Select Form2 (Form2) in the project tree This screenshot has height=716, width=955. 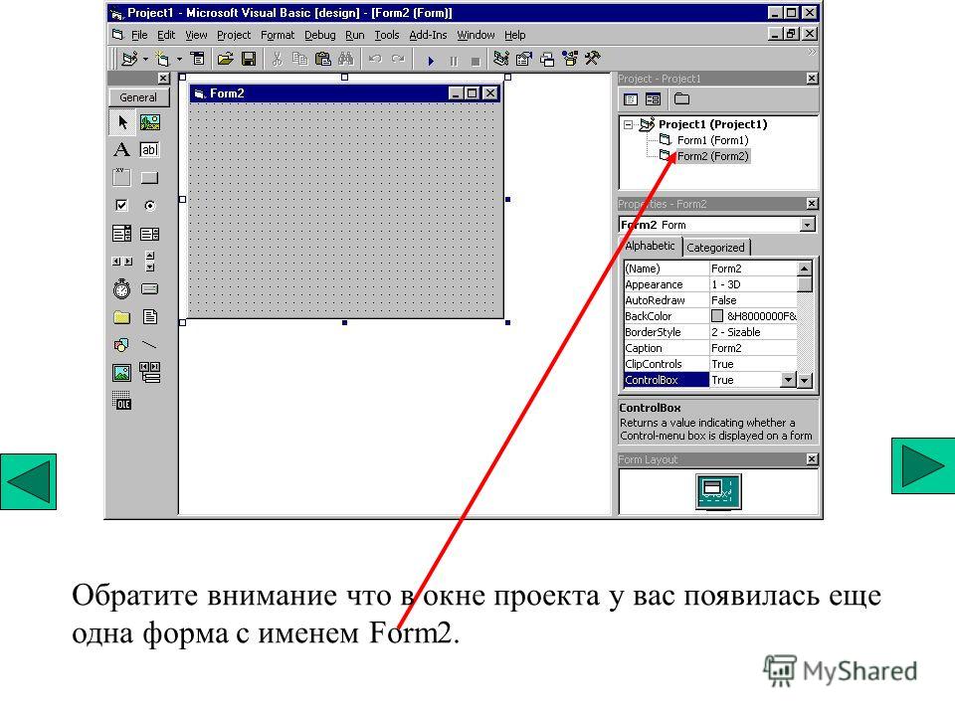[x=712, y=156]
